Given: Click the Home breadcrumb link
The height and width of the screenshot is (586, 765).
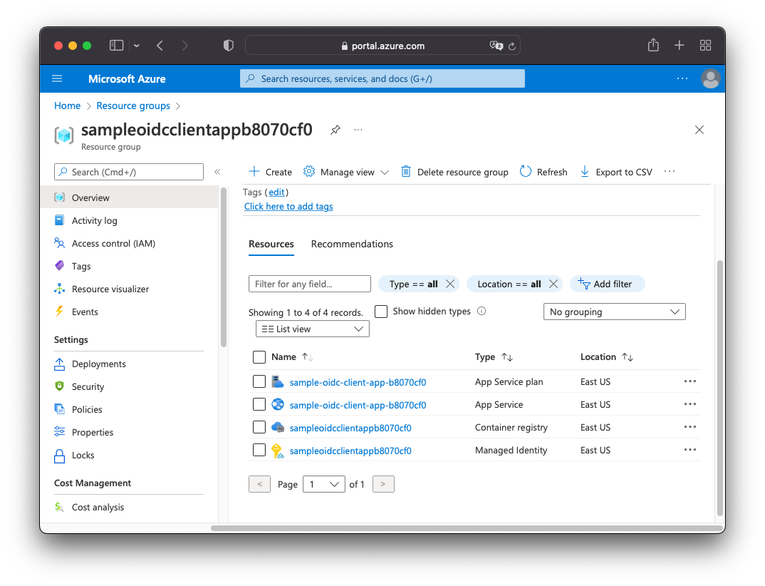Looking at the screenshot, I should click(68, 106).
